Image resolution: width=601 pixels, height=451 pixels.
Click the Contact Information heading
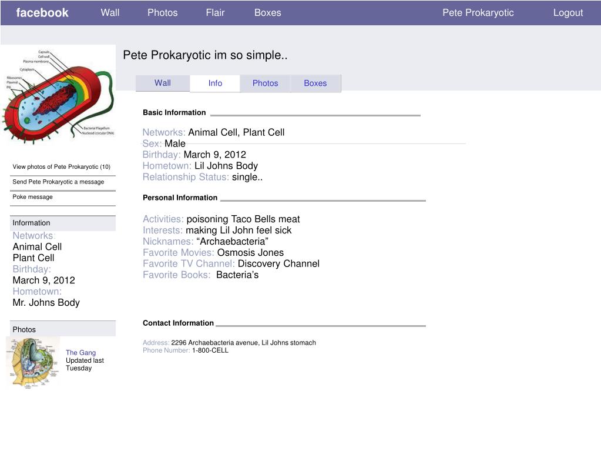point(178,323)
